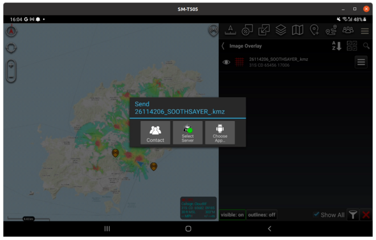This screenshot has height=240, width=376.
Task: Open the filter funnel in bottom bar
Action: (x=353, y=215)
